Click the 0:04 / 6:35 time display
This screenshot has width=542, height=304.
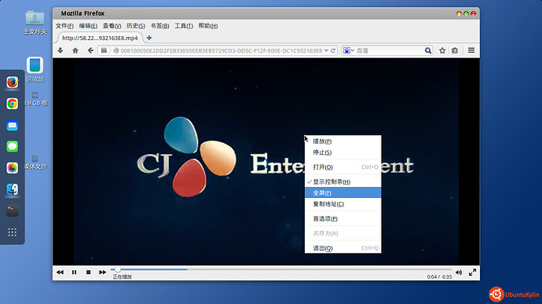pyautogui.click(x=439, y=277)
